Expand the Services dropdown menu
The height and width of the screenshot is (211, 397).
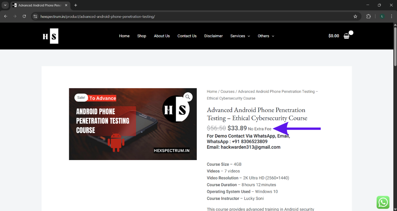(240, 36)
